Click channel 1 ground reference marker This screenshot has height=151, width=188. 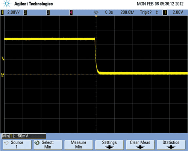point(2,75)
